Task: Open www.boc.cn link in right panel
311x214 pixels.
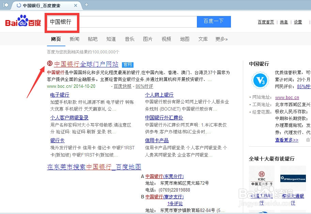Action: click(x=287, y=98)
